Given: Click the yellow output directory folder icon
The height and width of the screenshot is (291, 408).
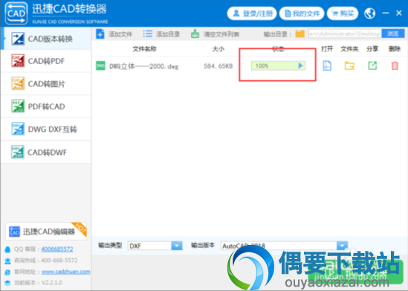Looking at the screenshot, I should click(x=299, y=33).
